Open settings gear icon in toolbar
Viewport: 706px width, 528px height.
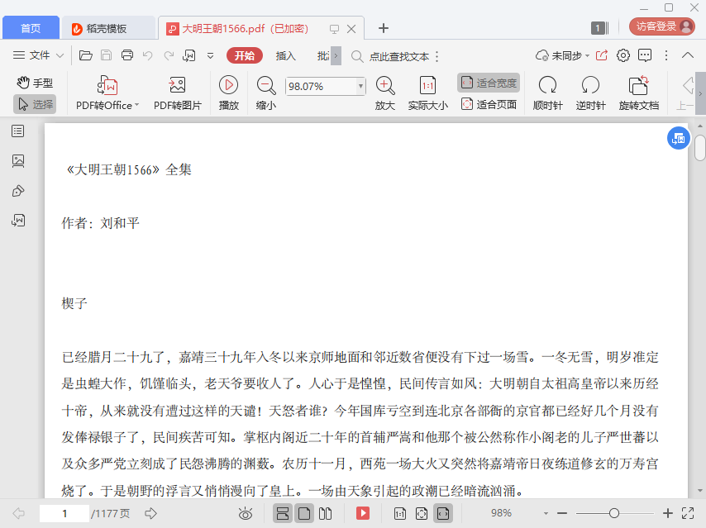(623, 55)
